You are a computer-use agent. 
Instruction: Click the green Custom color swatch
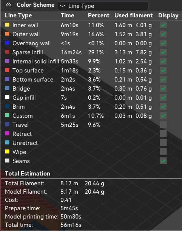point(7,115)
